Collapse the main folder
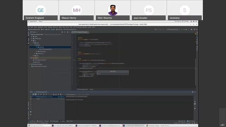Image resolution: width=226 pixels, height=127 pixels. [x=33, y=43]
